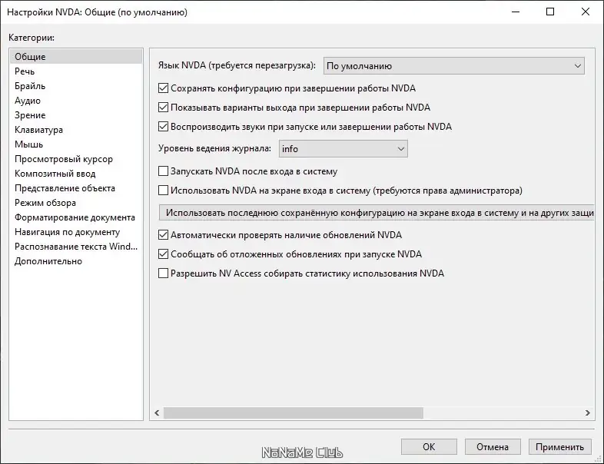
Task: Go to the Режим обзора category
Action: pos(76,203)
